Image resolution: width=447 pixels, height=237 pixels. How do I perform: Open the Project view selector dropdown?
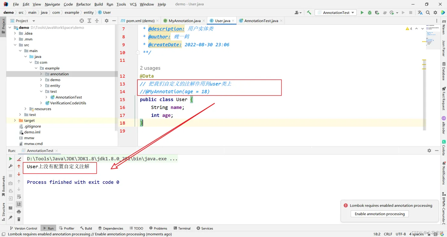click(23, 21)
